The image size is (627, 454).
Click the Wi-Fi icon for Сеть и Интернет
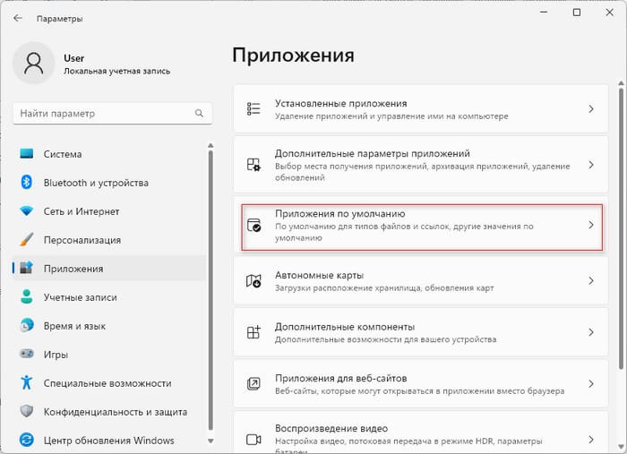coord(26,211)
